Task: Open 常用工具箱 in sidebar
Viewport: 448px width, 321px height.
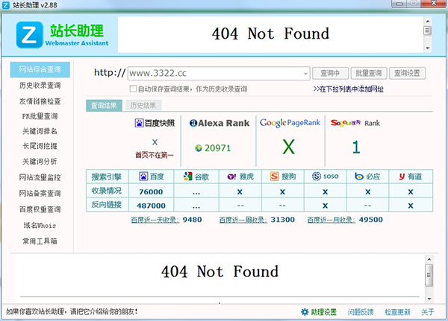Action: (x=40, y=241)
